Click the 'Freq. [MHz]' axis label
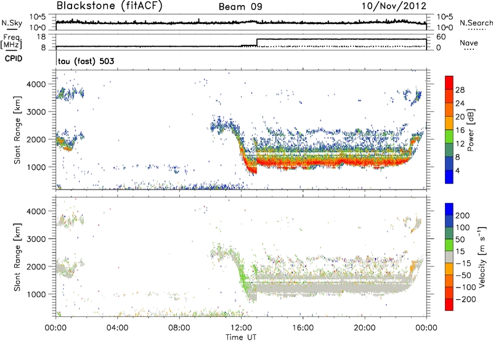The width and height of the screenshot is (493, 341). tap(11, 41)
